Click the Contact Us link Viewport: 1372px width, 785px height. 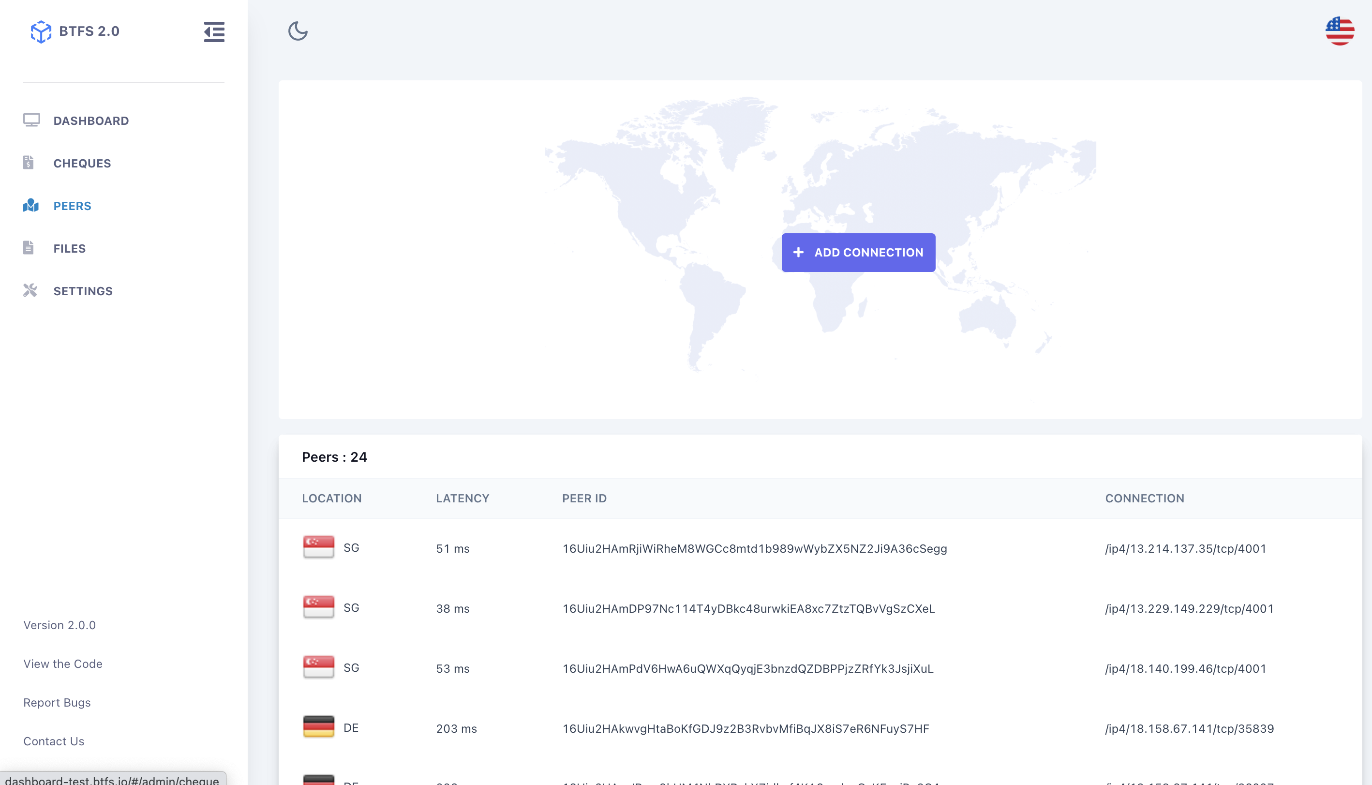[x=53, y=741]
